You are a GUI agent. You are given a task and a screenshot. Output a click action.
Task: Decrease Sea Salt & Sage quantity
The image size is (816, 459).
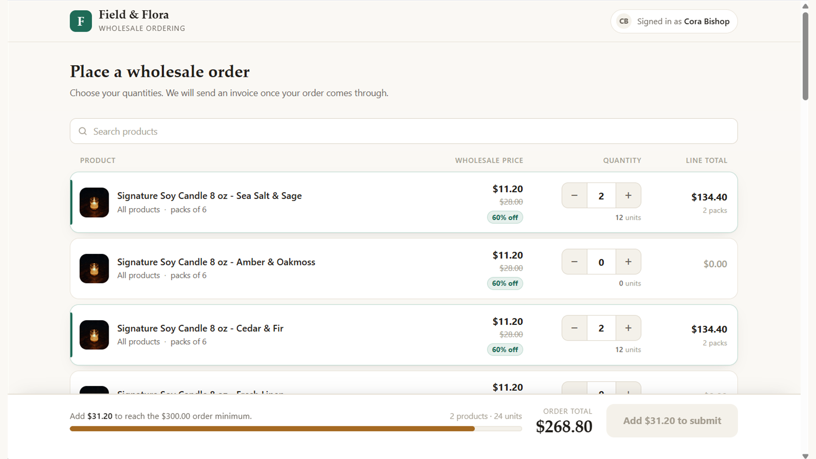[x=574, y=195]
